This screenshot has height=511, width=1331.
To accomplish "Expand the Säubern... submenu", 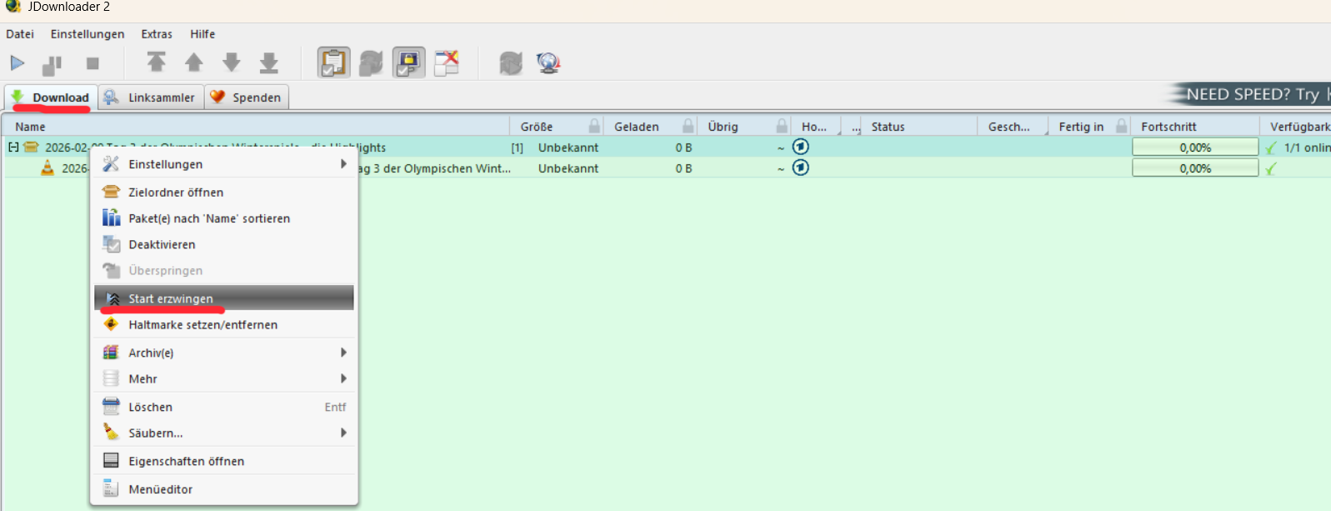I will [x=224, y=433].
